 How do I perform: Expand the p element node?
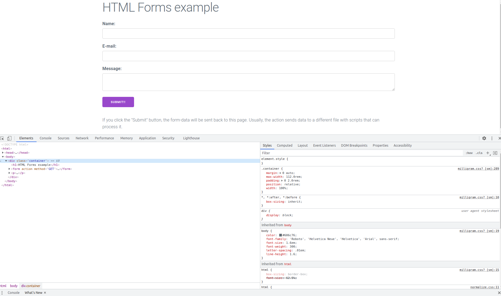tap(9, 173)
